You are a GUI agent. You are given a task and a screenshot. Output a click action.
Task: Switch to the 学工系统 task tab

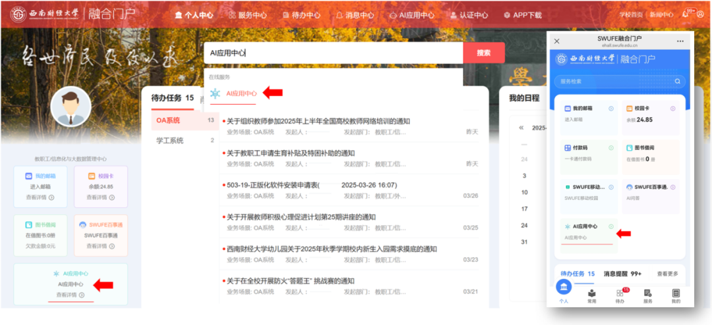(x=170, y=140)
